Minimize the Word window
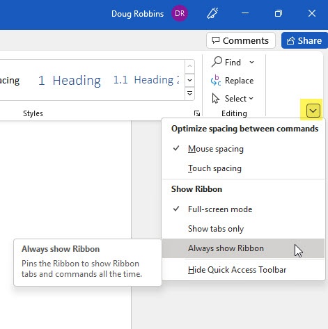 click(x=245, y=13)
